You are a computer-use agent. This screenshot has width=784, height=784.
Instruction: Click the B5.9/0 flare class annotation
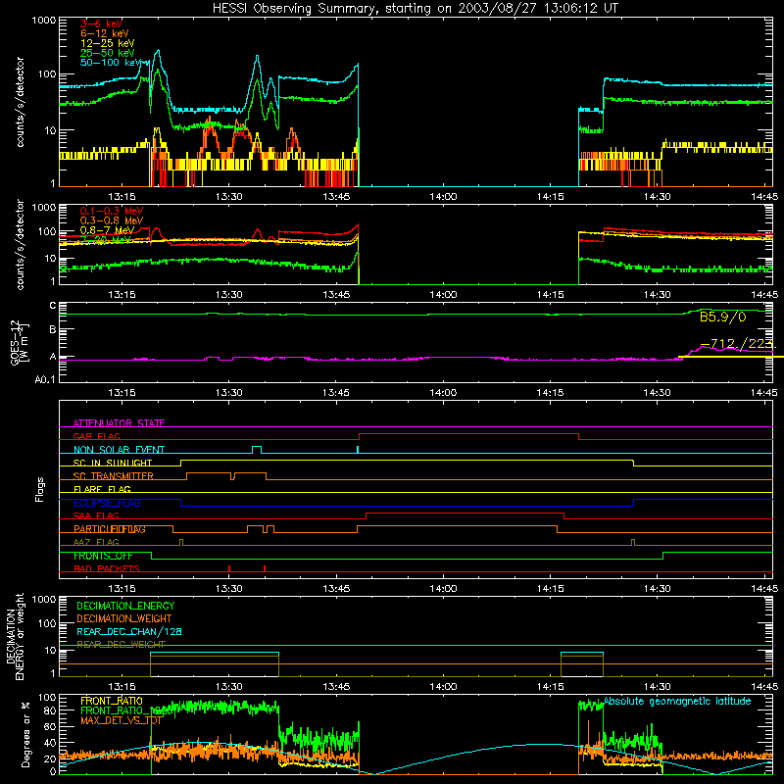722,317
